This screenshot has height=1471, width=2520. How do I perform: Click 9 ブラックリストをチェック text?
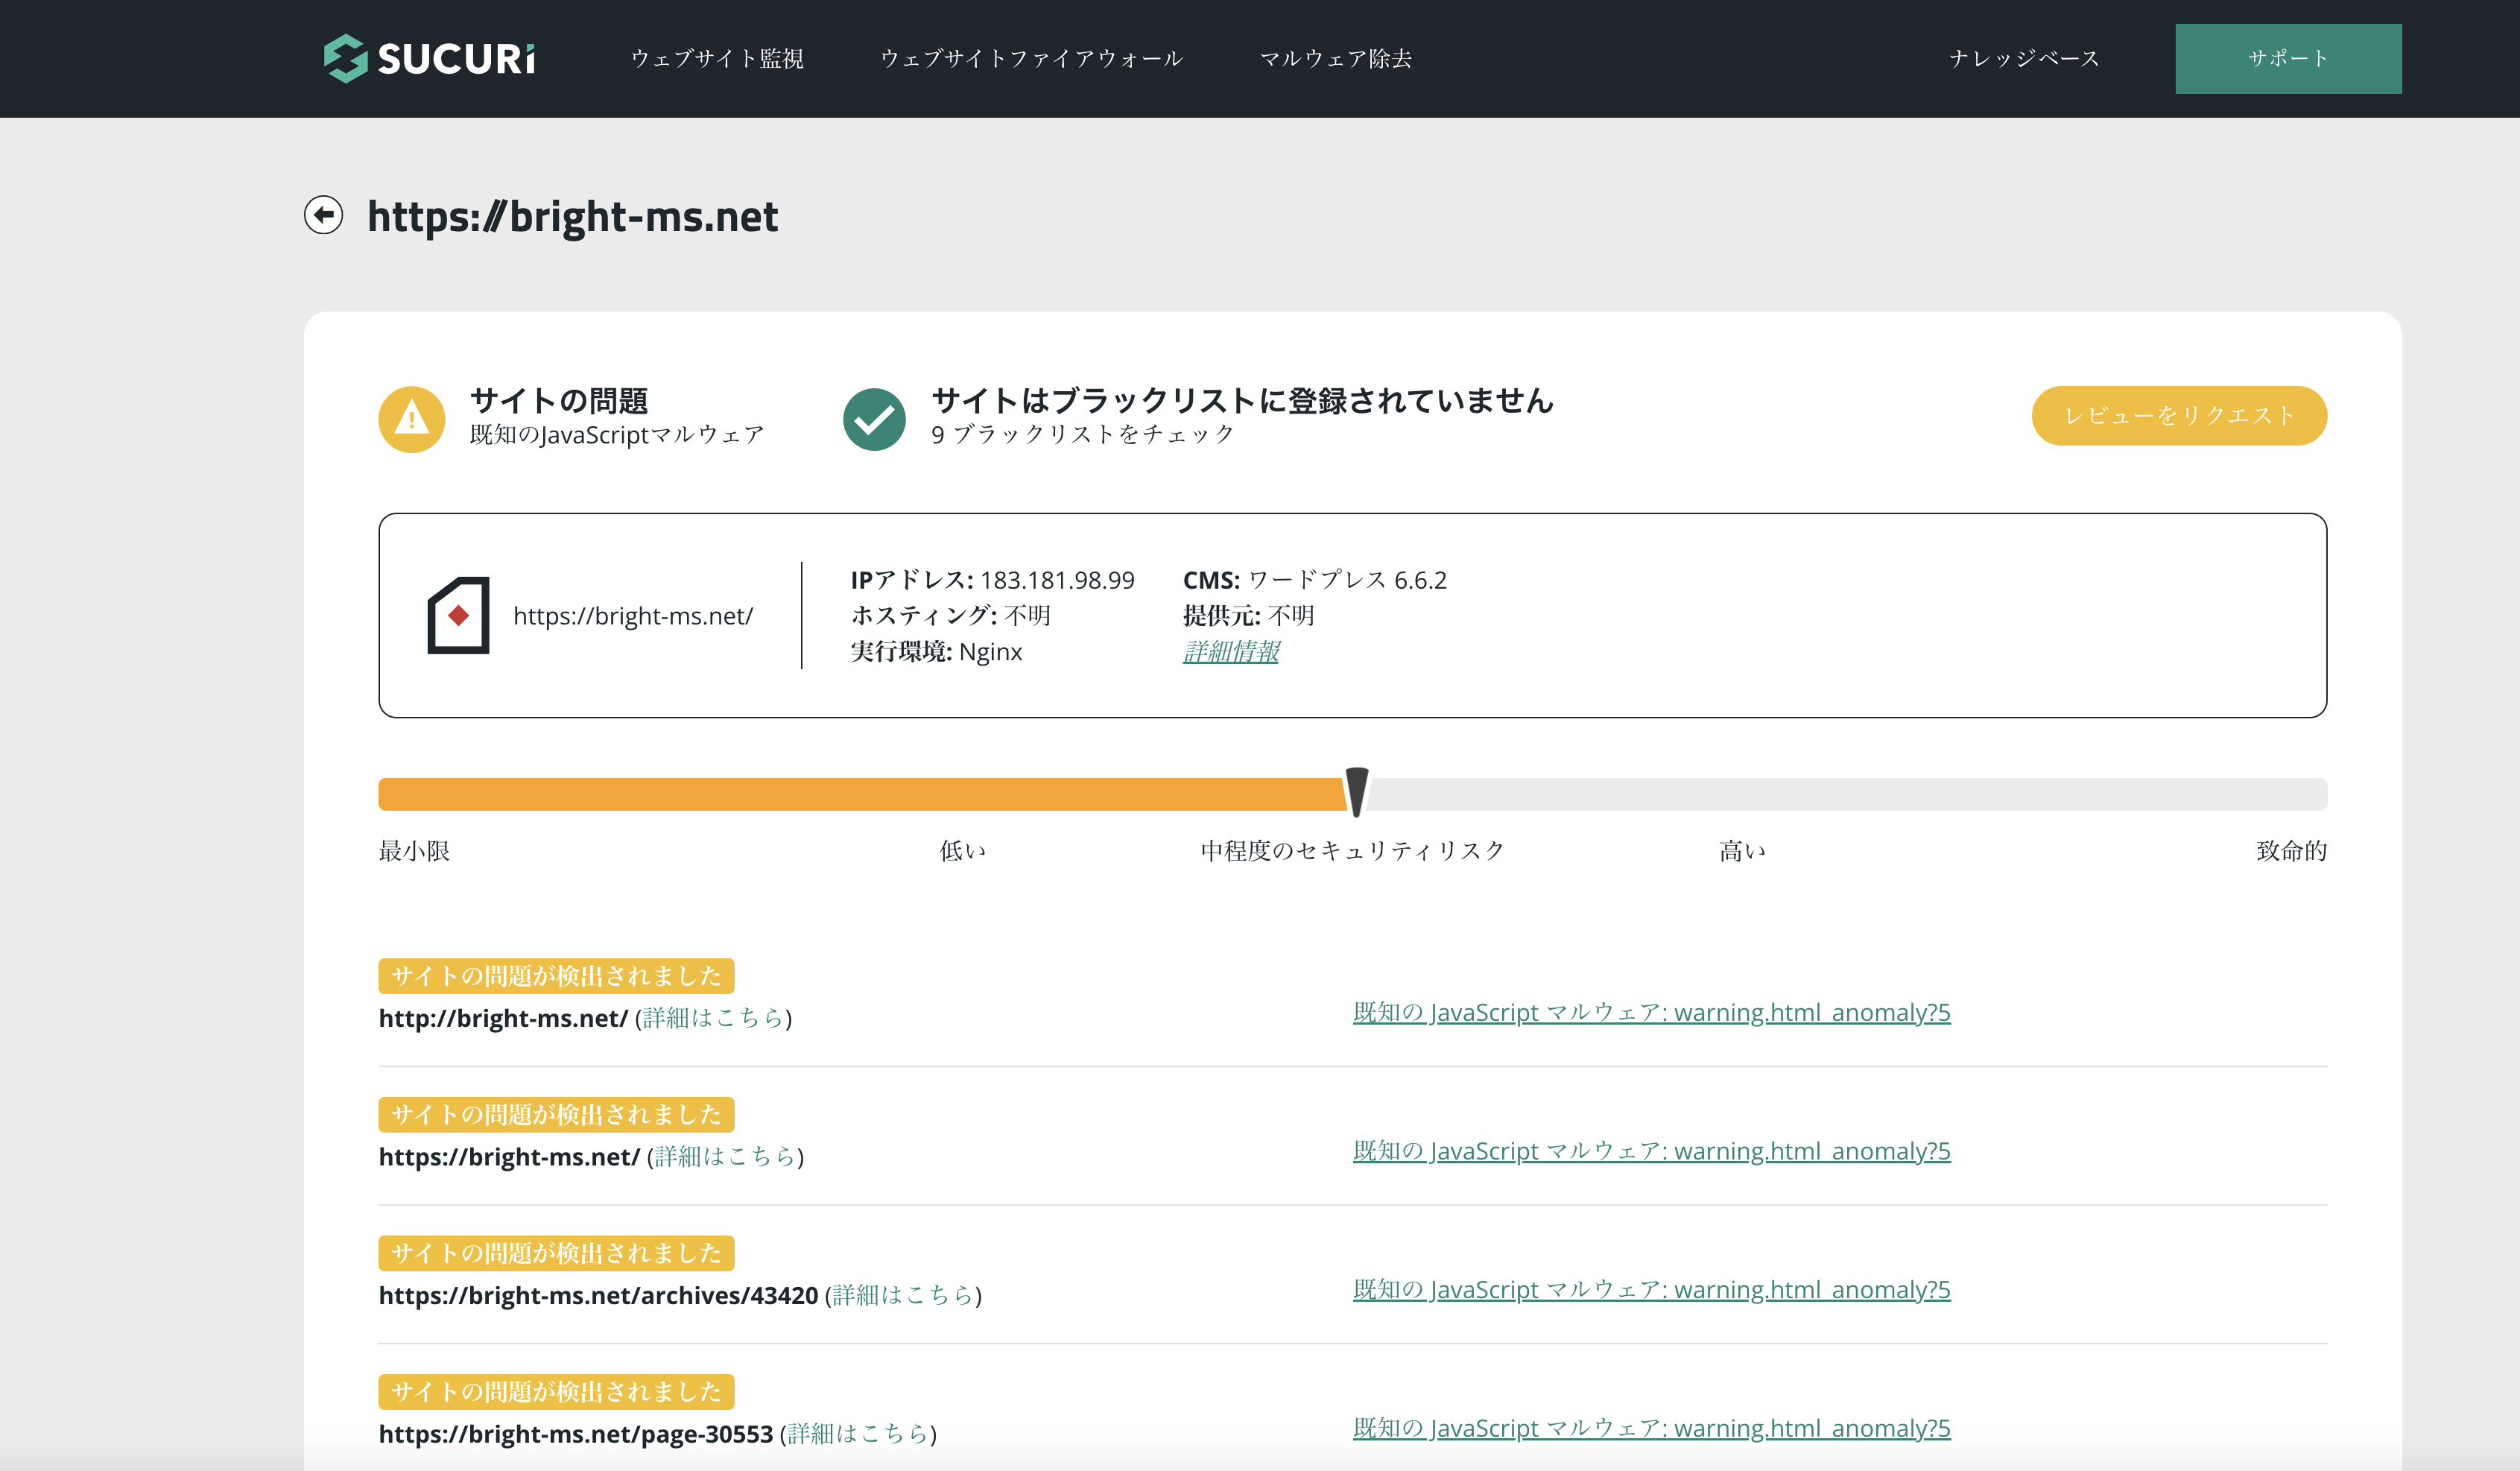pyautogui.click(x=1082, y=434)
